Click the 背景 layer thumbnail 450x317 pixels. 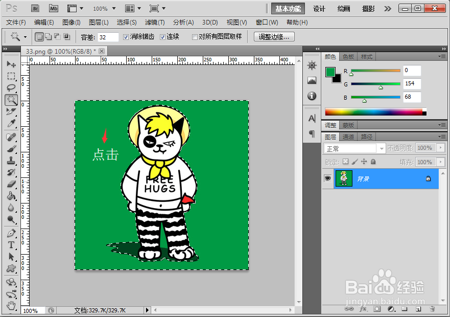click(344, 178)
